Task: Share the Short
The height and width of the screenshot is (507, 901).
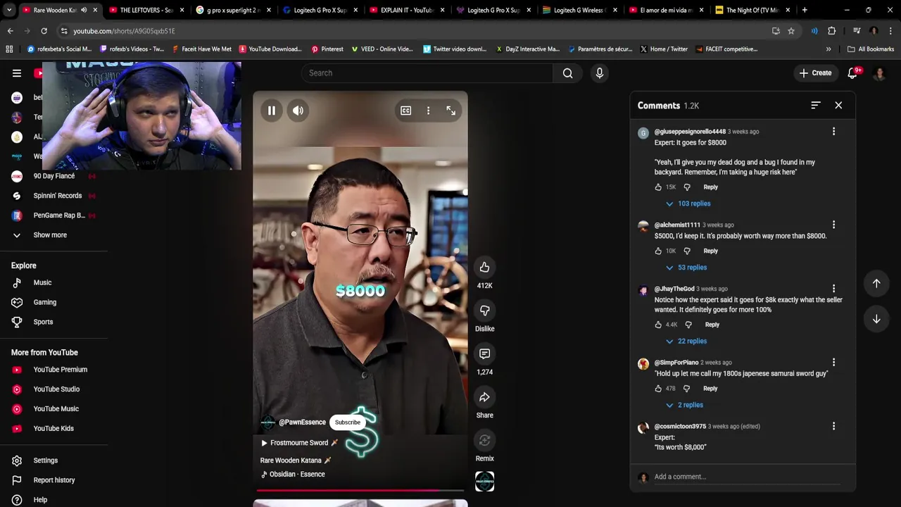Action: (x=484, y=397)
